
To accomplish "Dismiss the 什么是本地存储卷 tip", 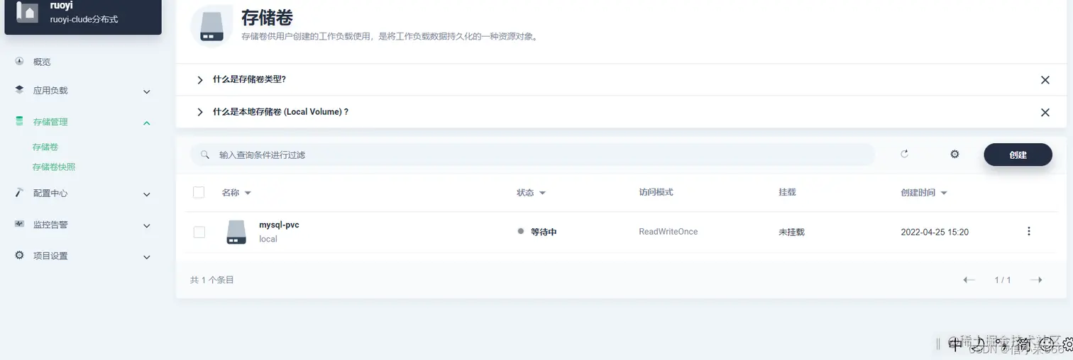I will click(1045, 113).
